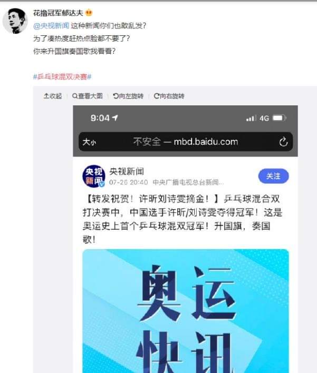Viewport: 317px width, 373px height.
Task: Click the emoji badge next to the username
Action: [89, 13]
